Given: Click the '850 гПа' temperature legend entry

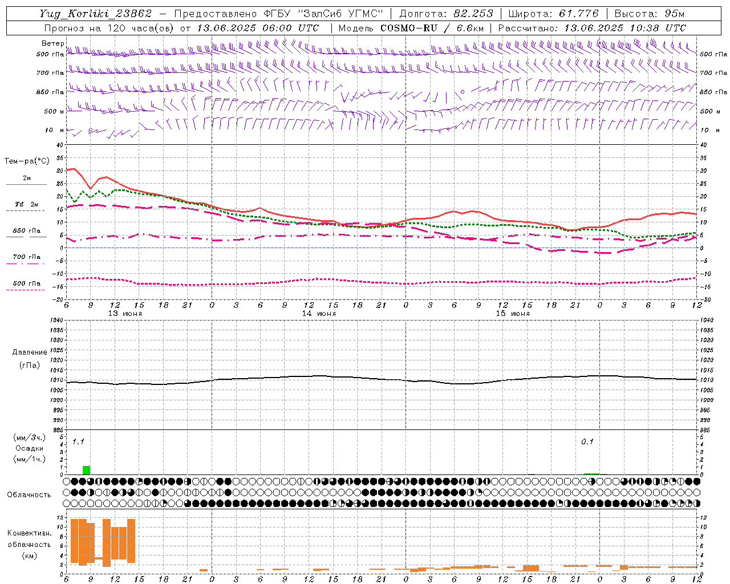Looking at the screenshot, I should (27, 231).
